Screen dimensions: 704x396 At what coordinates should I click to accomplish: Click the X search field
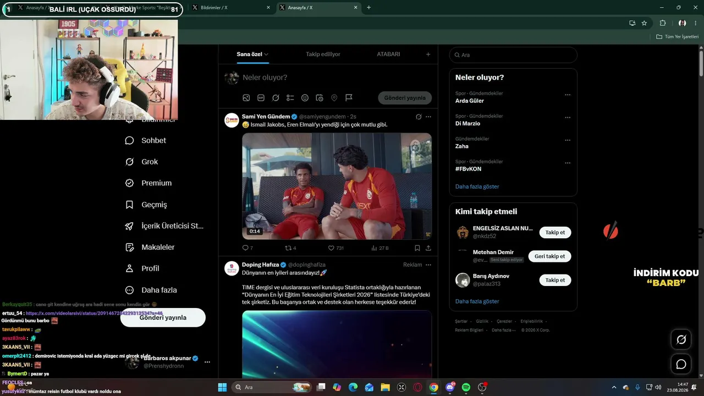pyautogui.click(x=513, y=55)
